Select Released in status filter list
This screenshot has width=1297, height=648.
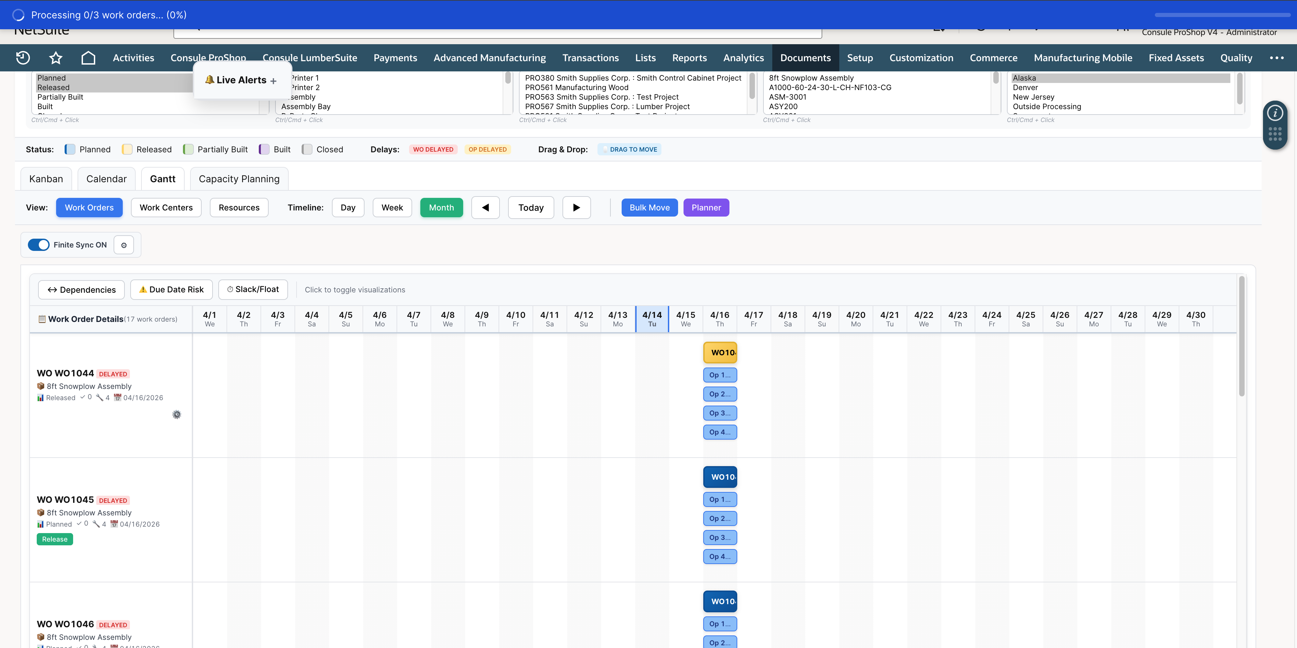coord(114,88)
